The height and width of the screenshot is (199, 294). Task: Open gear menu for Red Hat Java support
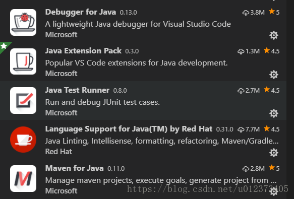(274, 153)
